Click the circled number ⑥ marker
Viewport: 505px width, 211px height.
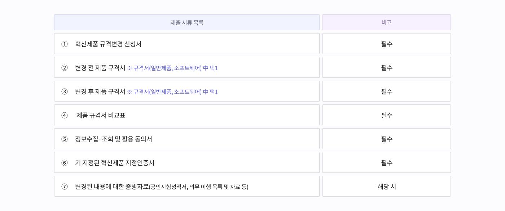[x=65, y=163]
